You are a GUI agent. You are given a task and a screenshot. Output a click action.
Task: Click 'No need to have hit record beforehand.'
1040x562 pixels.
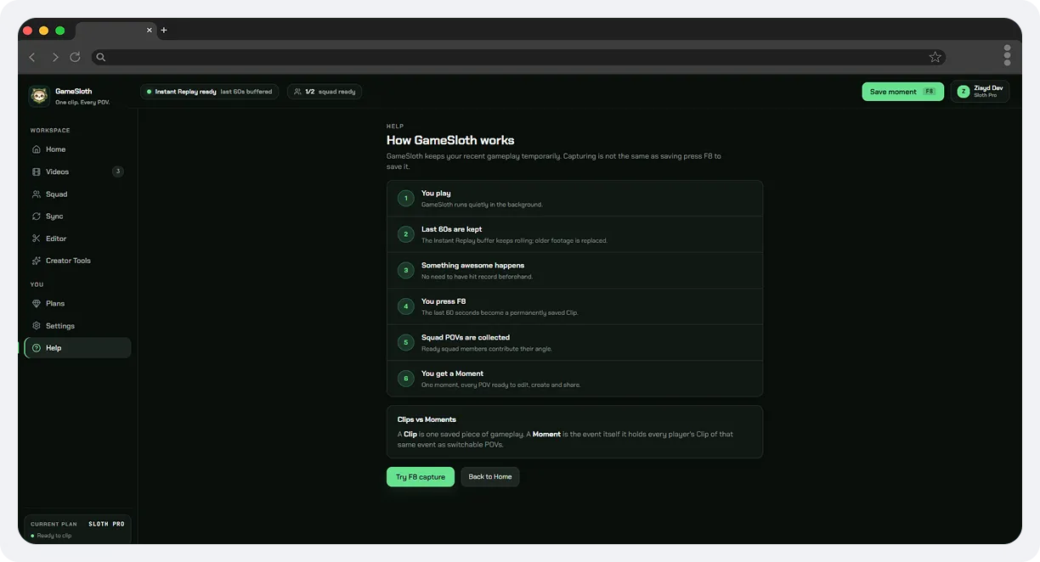478,277
